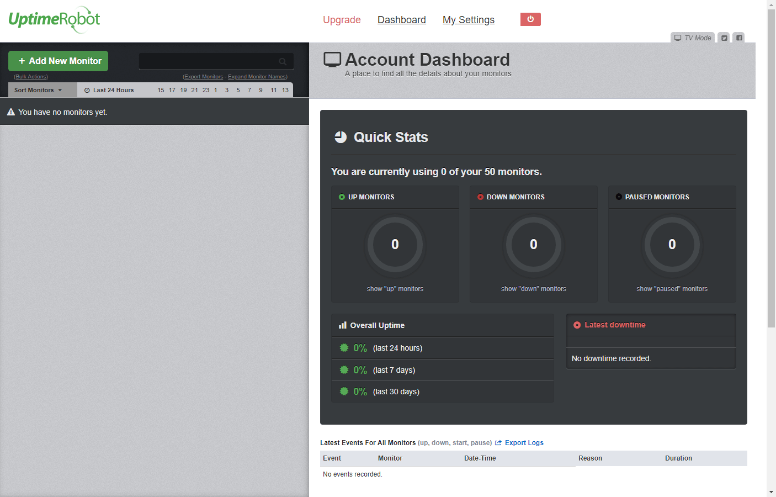Click the Export Logs link

pyautogui.click(x=524, y=443)
